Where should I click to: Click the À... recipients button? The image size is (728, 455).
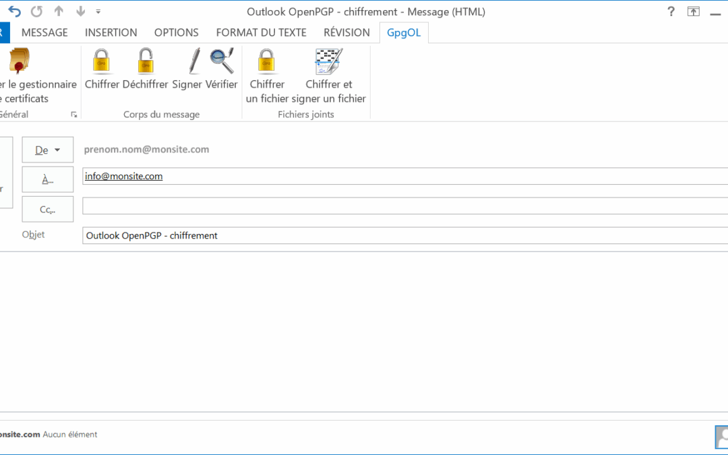(48, 180)
